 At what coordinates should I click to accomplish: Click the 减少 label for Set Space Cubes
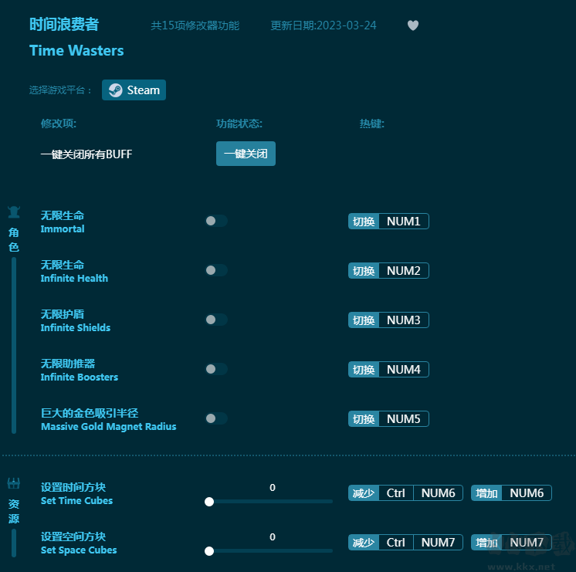364,542
